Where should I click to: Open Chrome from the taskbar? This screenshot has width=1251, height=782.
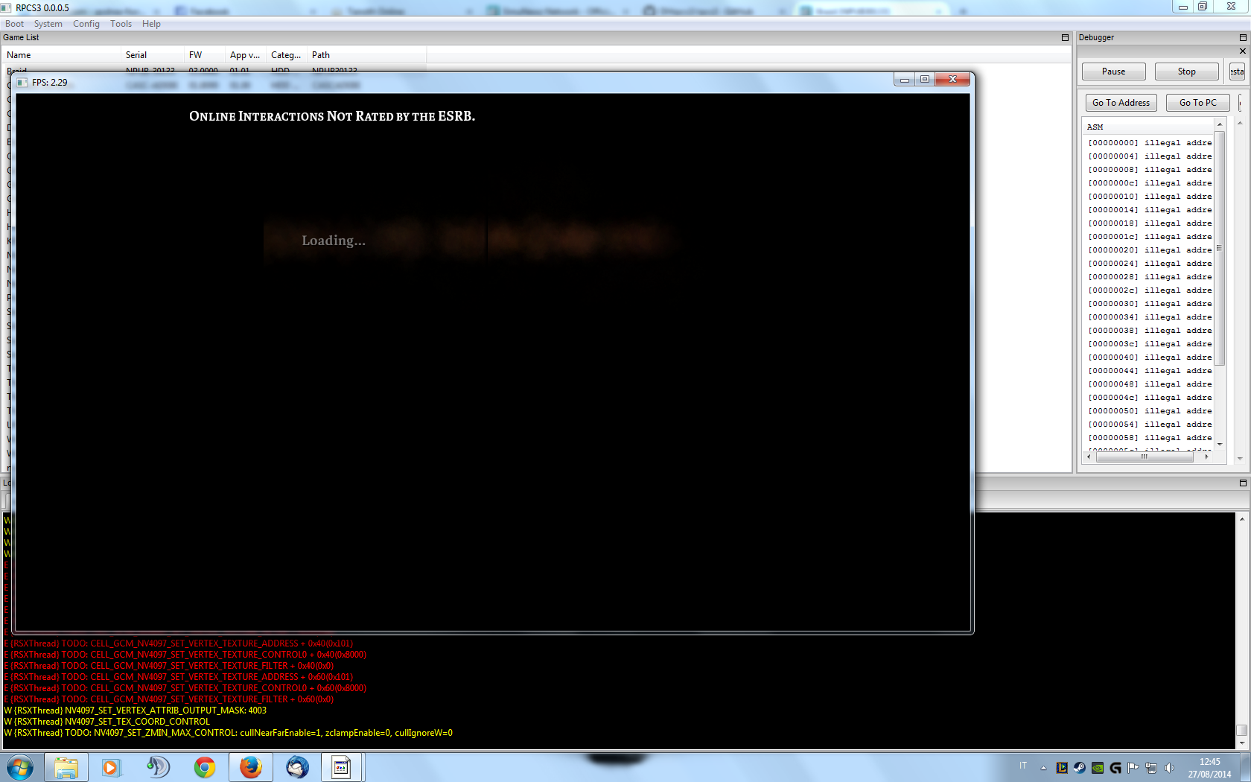point(204,766)
